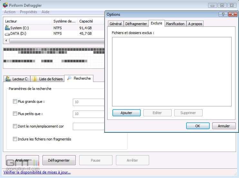239x178 pixels.
Task: Click the name/location search text field
Action: pyautogui.click(x=89, y=126)
